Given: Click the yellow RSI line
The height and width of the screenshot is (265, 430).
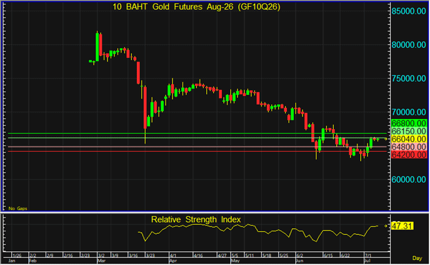Looking at the screenshot, I should (257, 231).
